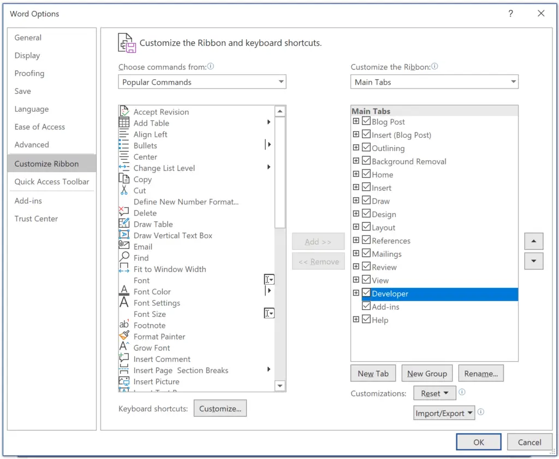The height and width of the screenshot is (459, 559).
Task: Click the Format Painter brush icon
Action: point(124,336)
